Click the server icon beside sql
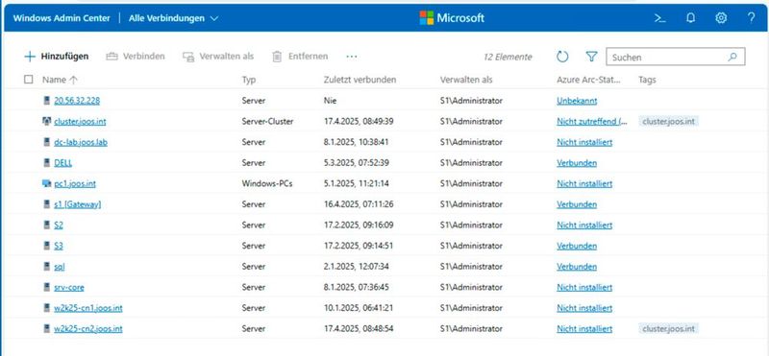 46,267
